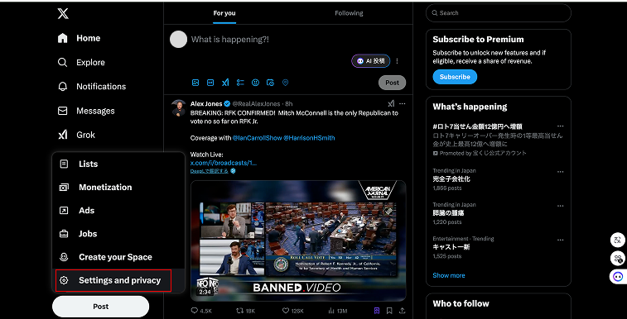Click the Grok icon in compose toolbar
Image resolution: width=627 pixels, height=319 pixels.
[x=225, y=83]
